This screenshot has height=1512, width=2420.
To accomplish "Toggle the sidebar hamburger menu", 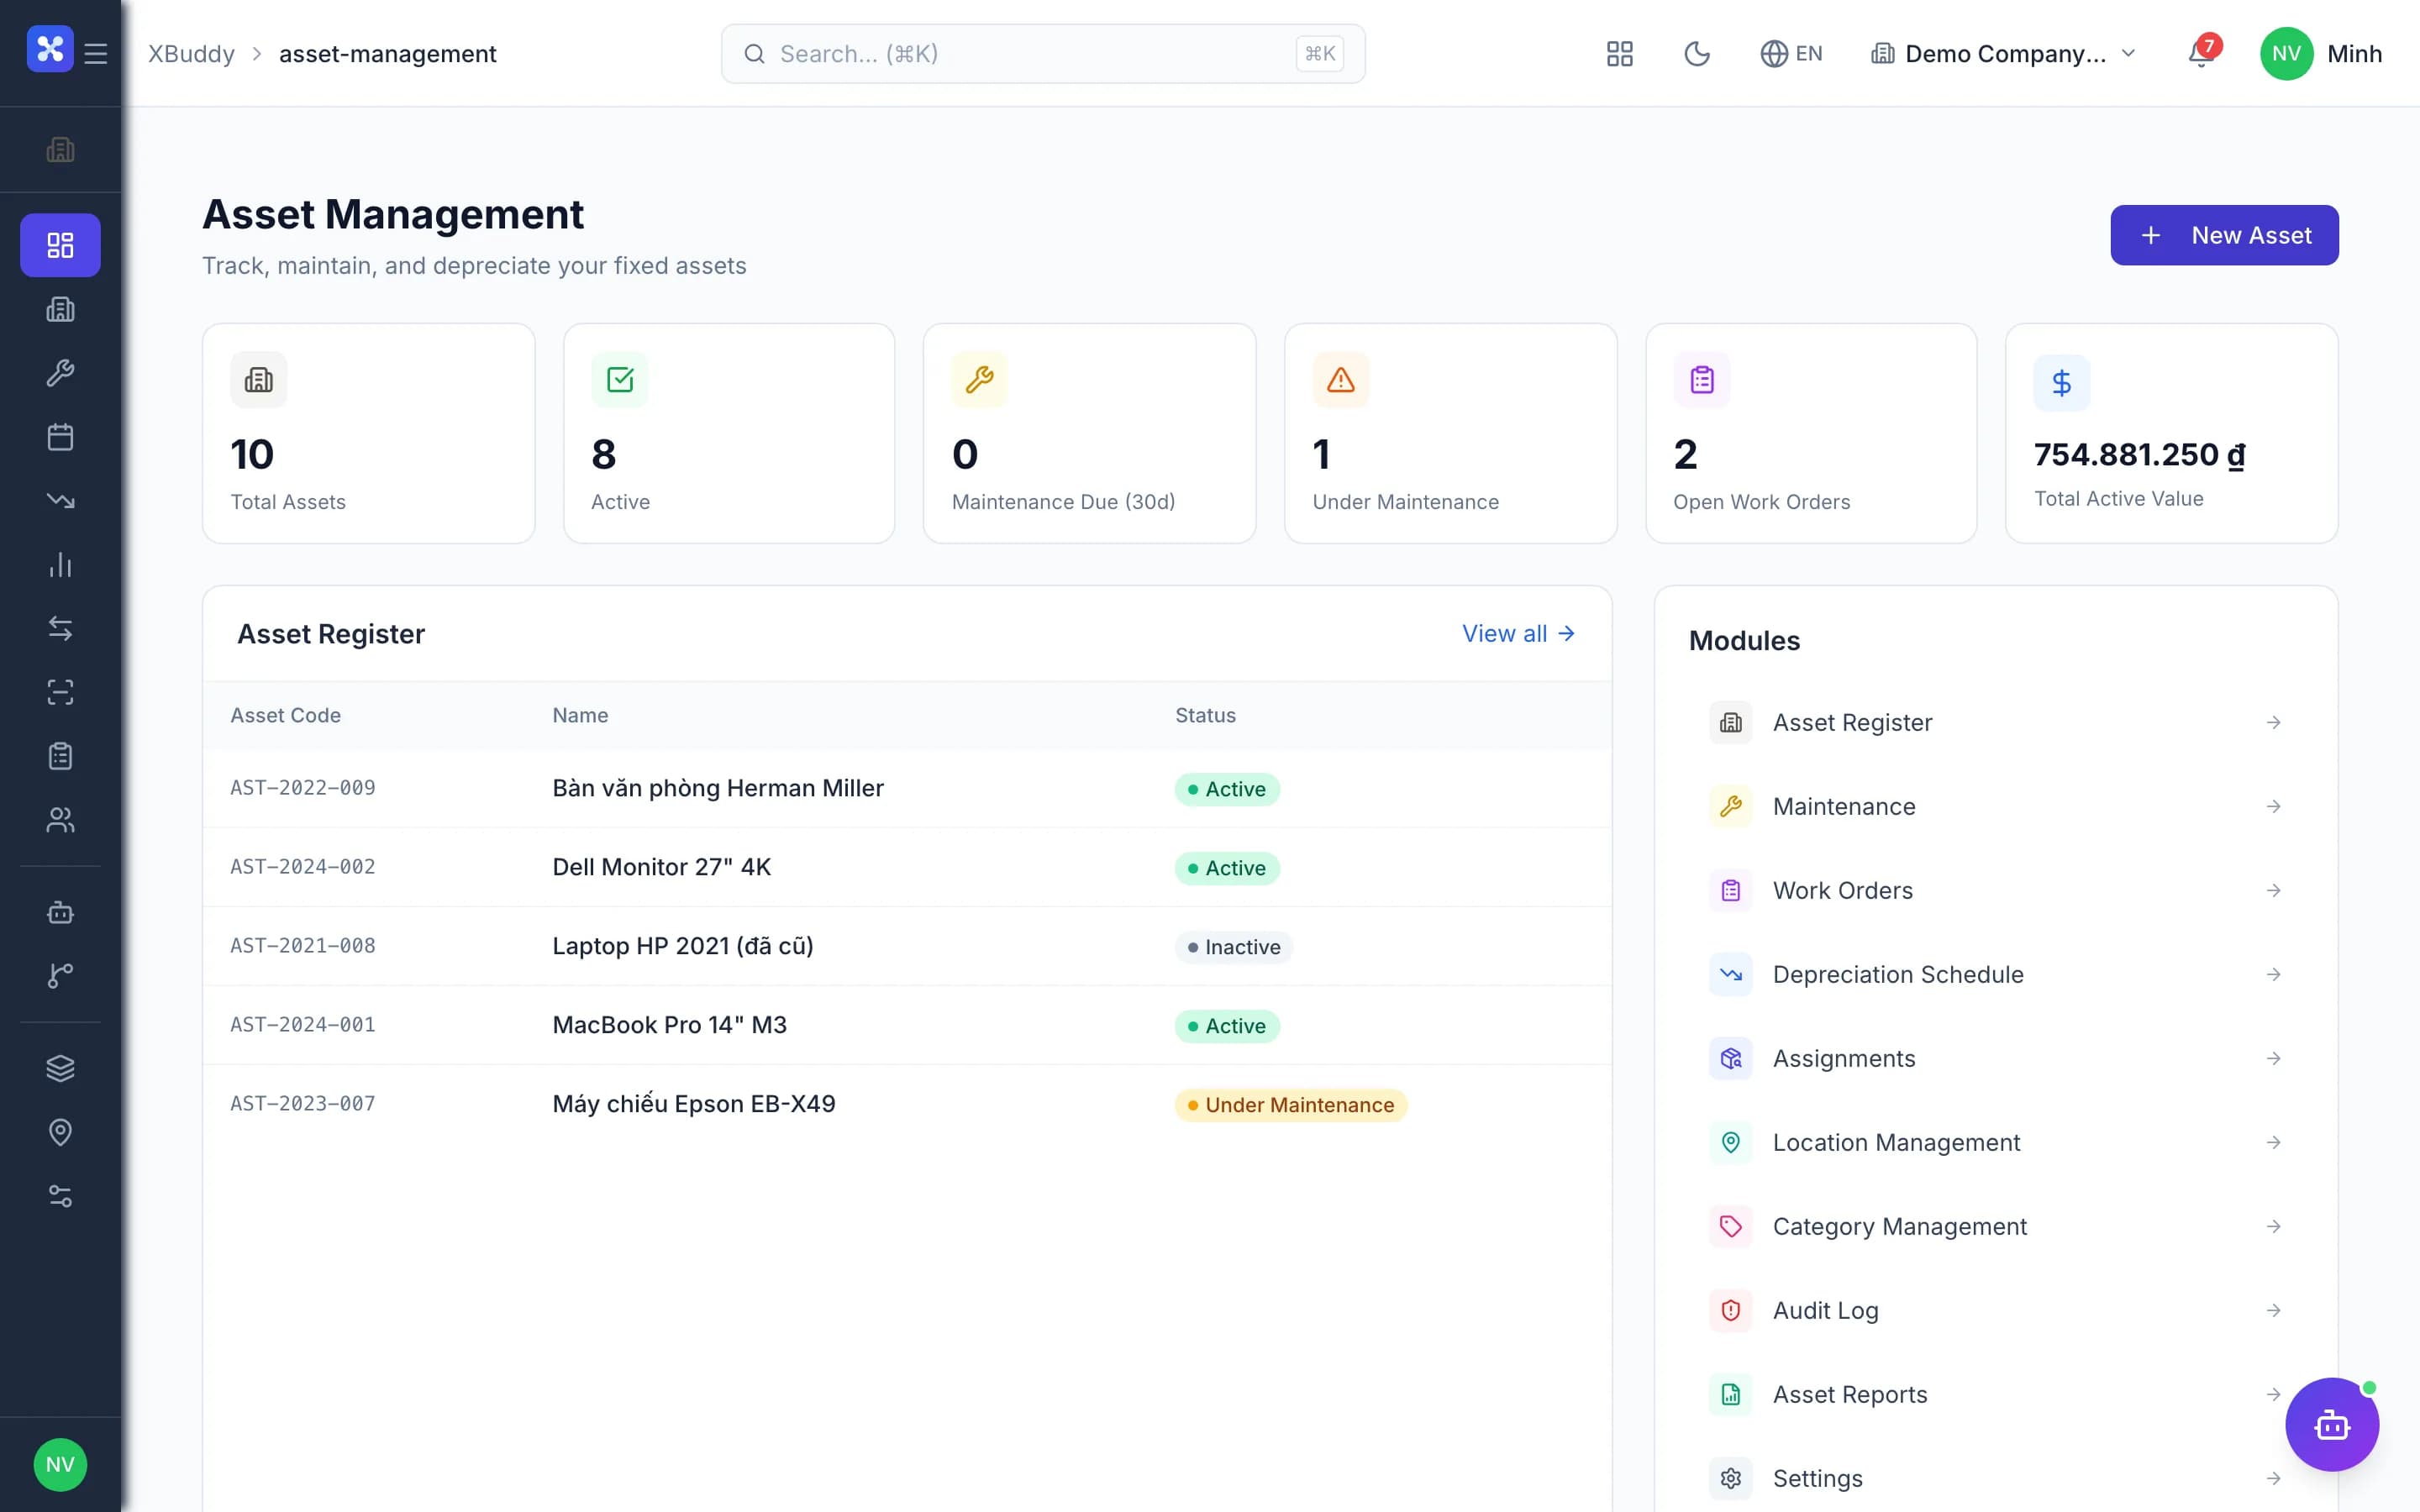I will (x=96, y=53).
